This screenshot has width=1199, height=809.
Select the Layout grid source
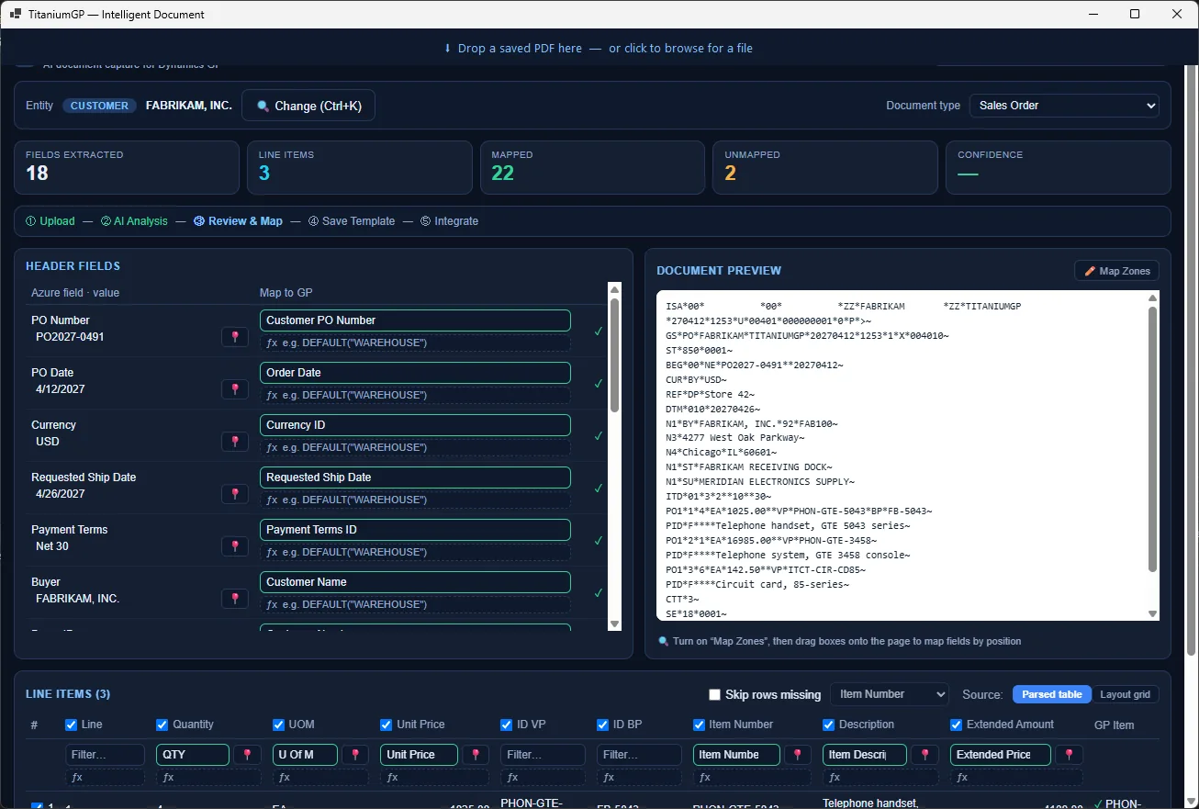pos(1126,694)
